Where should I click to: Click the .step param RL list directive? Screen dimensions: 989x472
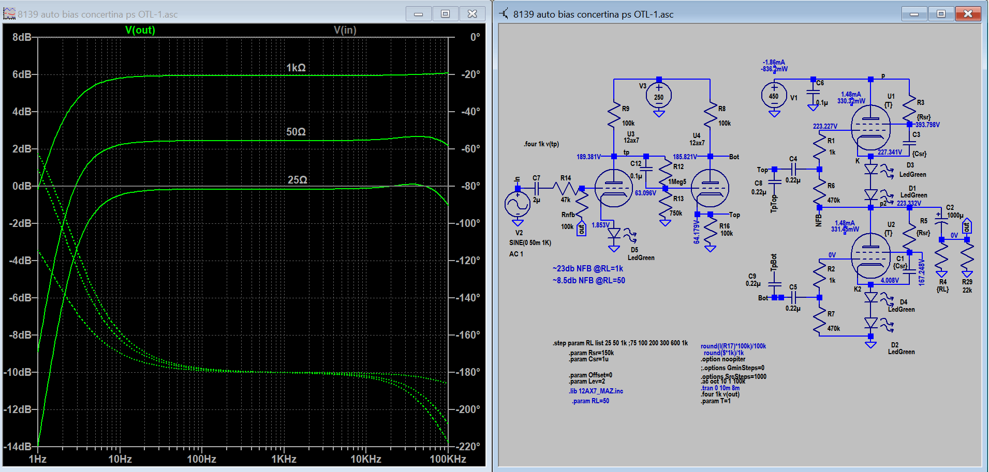620,343
